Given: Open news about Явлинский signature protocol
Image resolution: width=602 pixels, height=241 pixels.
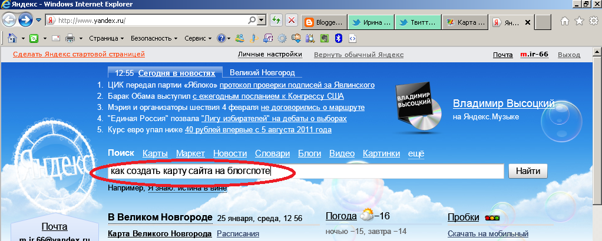Looking at the screenshot, I should pyautogui.click(x=297, y=85).
